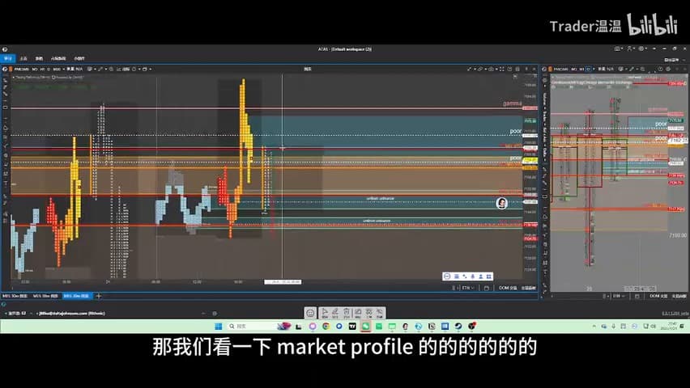Click the trash icon in main chart toolbar
This screenshot has height=388, width=690.
517,69
